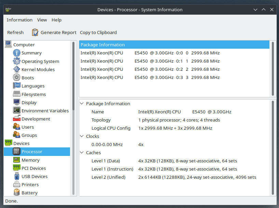Collapse the Package Information section
Screen dimensions: 279x208
[82, 103]
